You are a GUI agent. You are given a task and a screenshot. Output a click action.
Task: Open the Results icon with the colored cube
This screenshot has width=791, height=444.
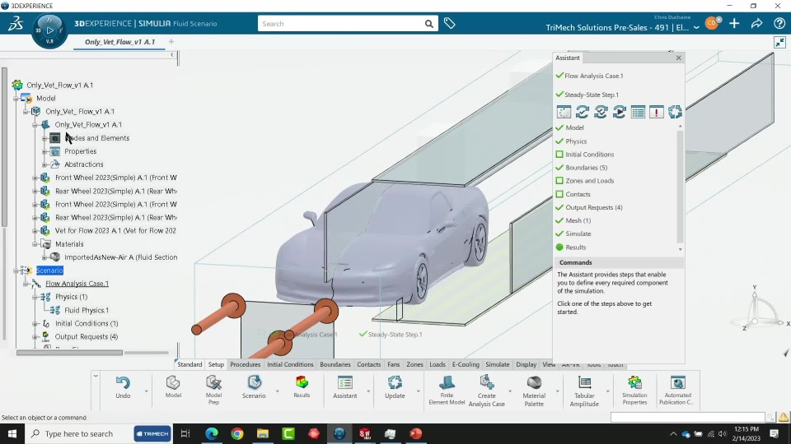point(302,382)
